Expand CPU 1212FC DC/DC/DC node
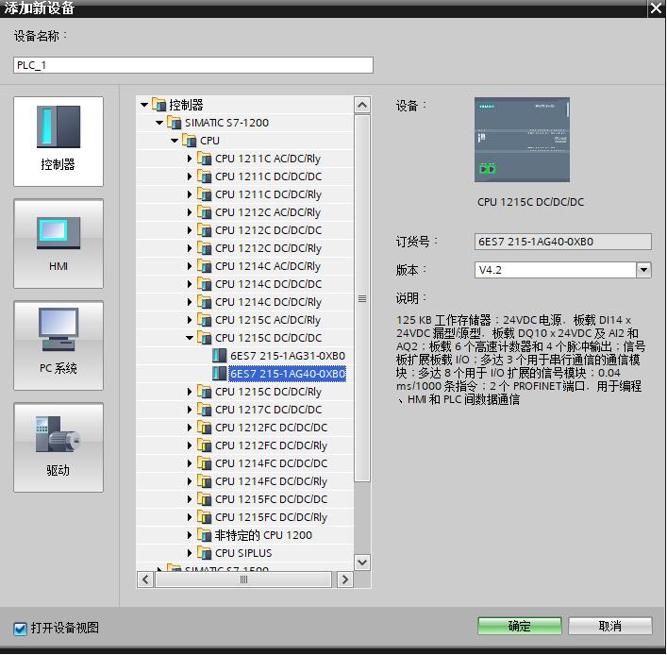 click(190, 428)
